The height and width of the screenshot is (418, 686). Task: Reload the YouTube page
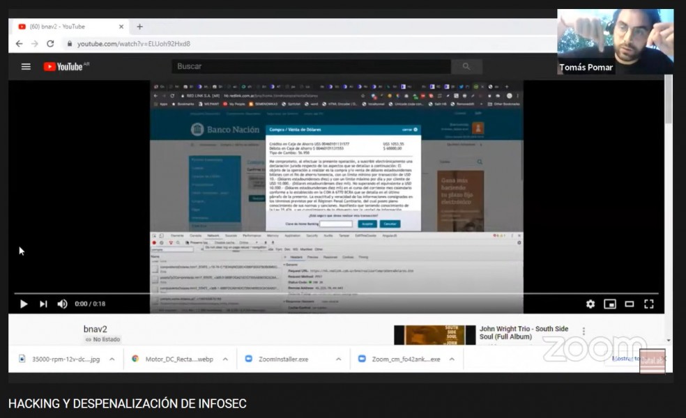pos(50,44)
